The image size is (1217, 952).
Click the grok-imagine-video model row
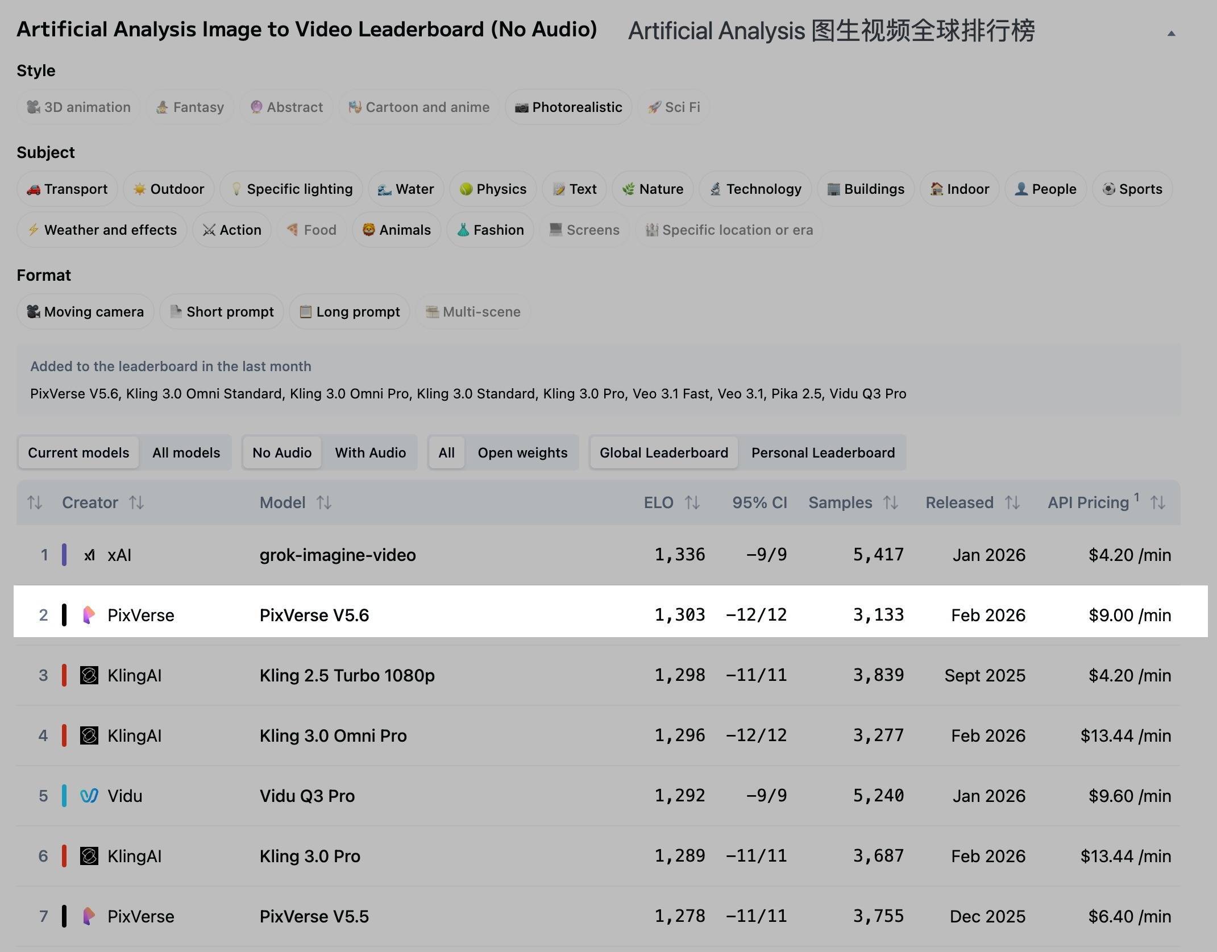click(x=338, y=555)
